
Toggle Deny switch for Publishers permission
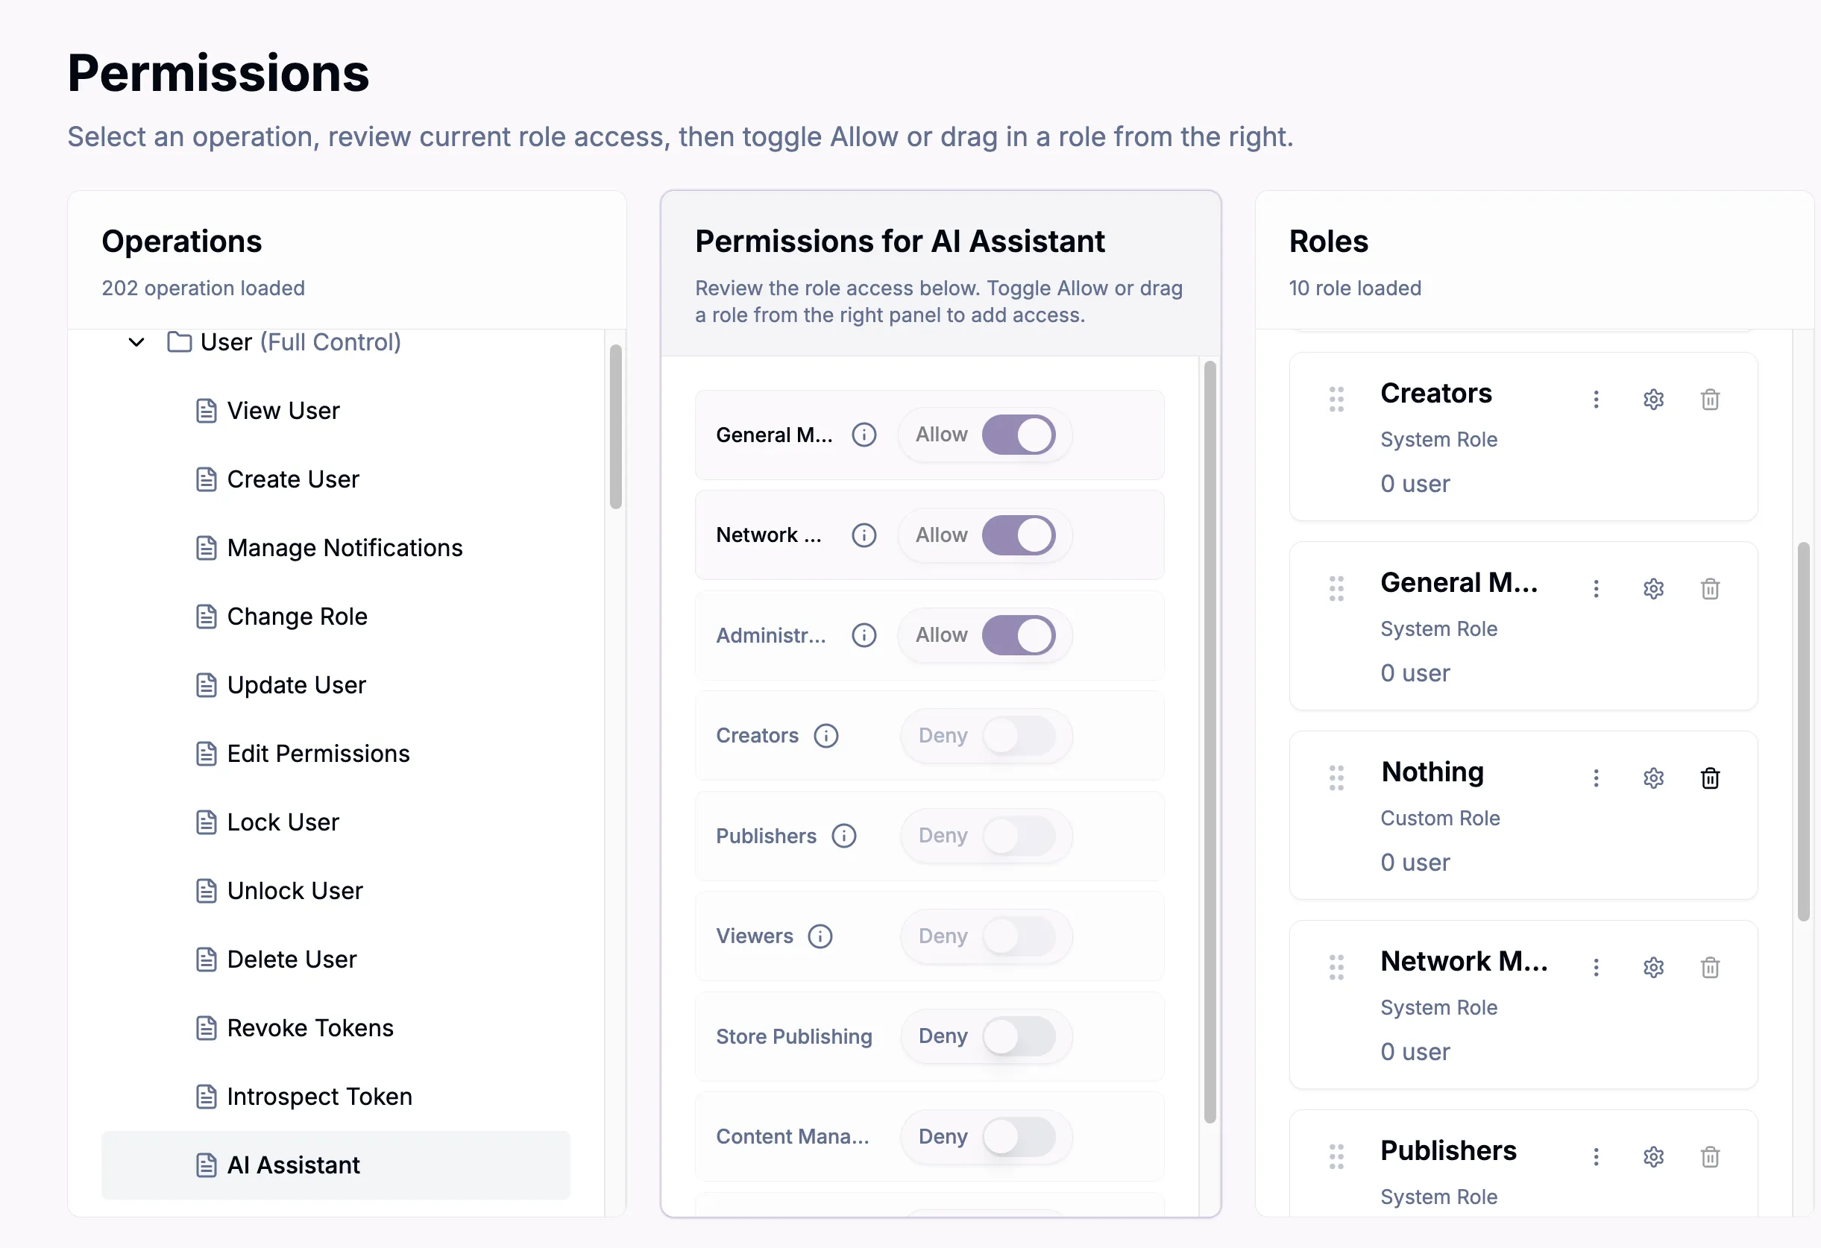[1019, 836]
